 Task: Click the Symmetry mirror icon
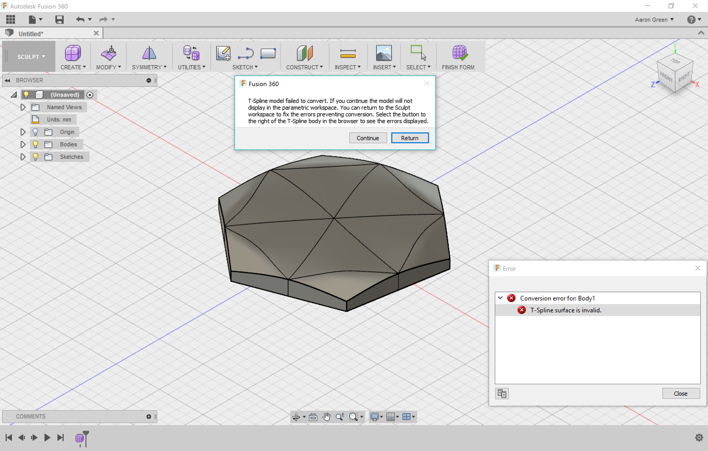pyautogui.click(x=149, y=53)
